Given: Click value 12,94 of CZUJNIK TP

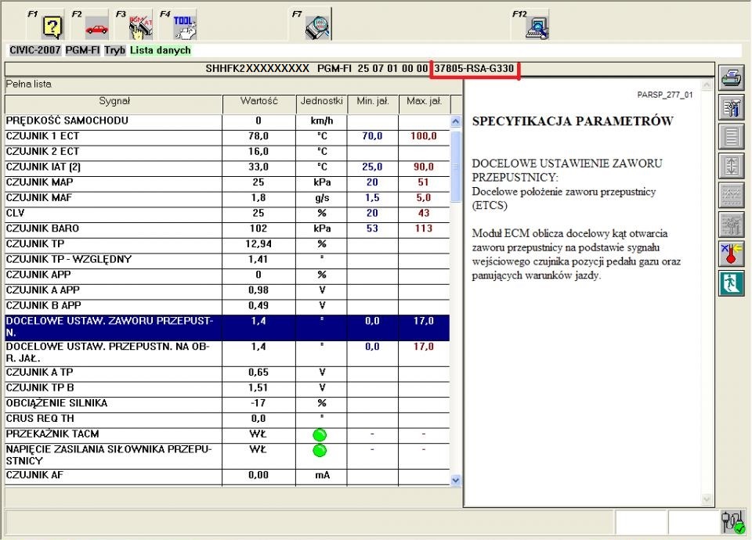Looking at the screenshot, I should [258, 244].
